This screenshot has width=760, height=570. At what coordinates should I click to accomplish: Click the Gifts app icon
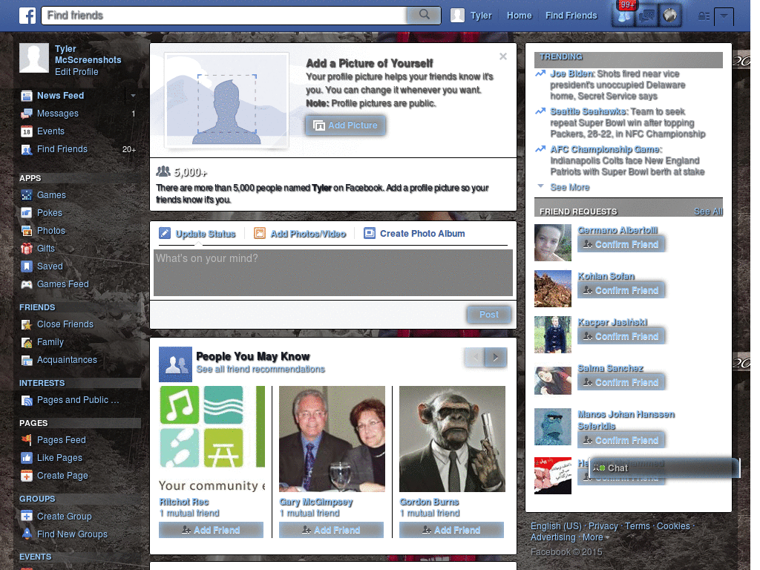(x=27, y=249)
